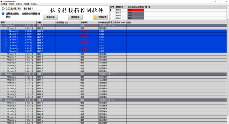This screenshot has width=229, height=124.
Task: Expand Module_1 [0:1:-1] under Chassis_0
Action: pos(4,54)
